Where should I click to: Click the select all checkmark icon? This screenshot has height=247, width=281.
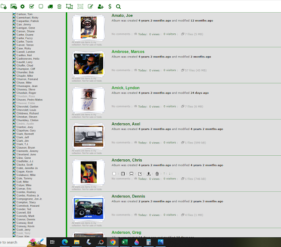coord(32,7)
